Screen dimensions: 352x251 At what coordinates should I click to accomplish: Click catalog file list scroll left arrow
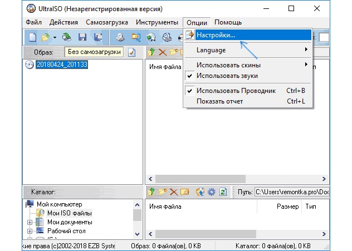150,234
